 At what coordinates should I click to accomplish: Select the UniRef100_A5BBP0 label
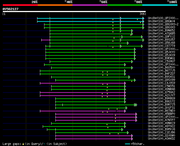click(x=161, y=114)
